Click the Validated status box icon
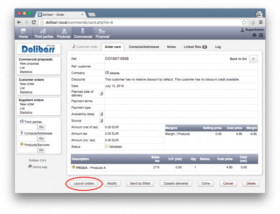This screenshot has width=280, height=214. [107, 146]
